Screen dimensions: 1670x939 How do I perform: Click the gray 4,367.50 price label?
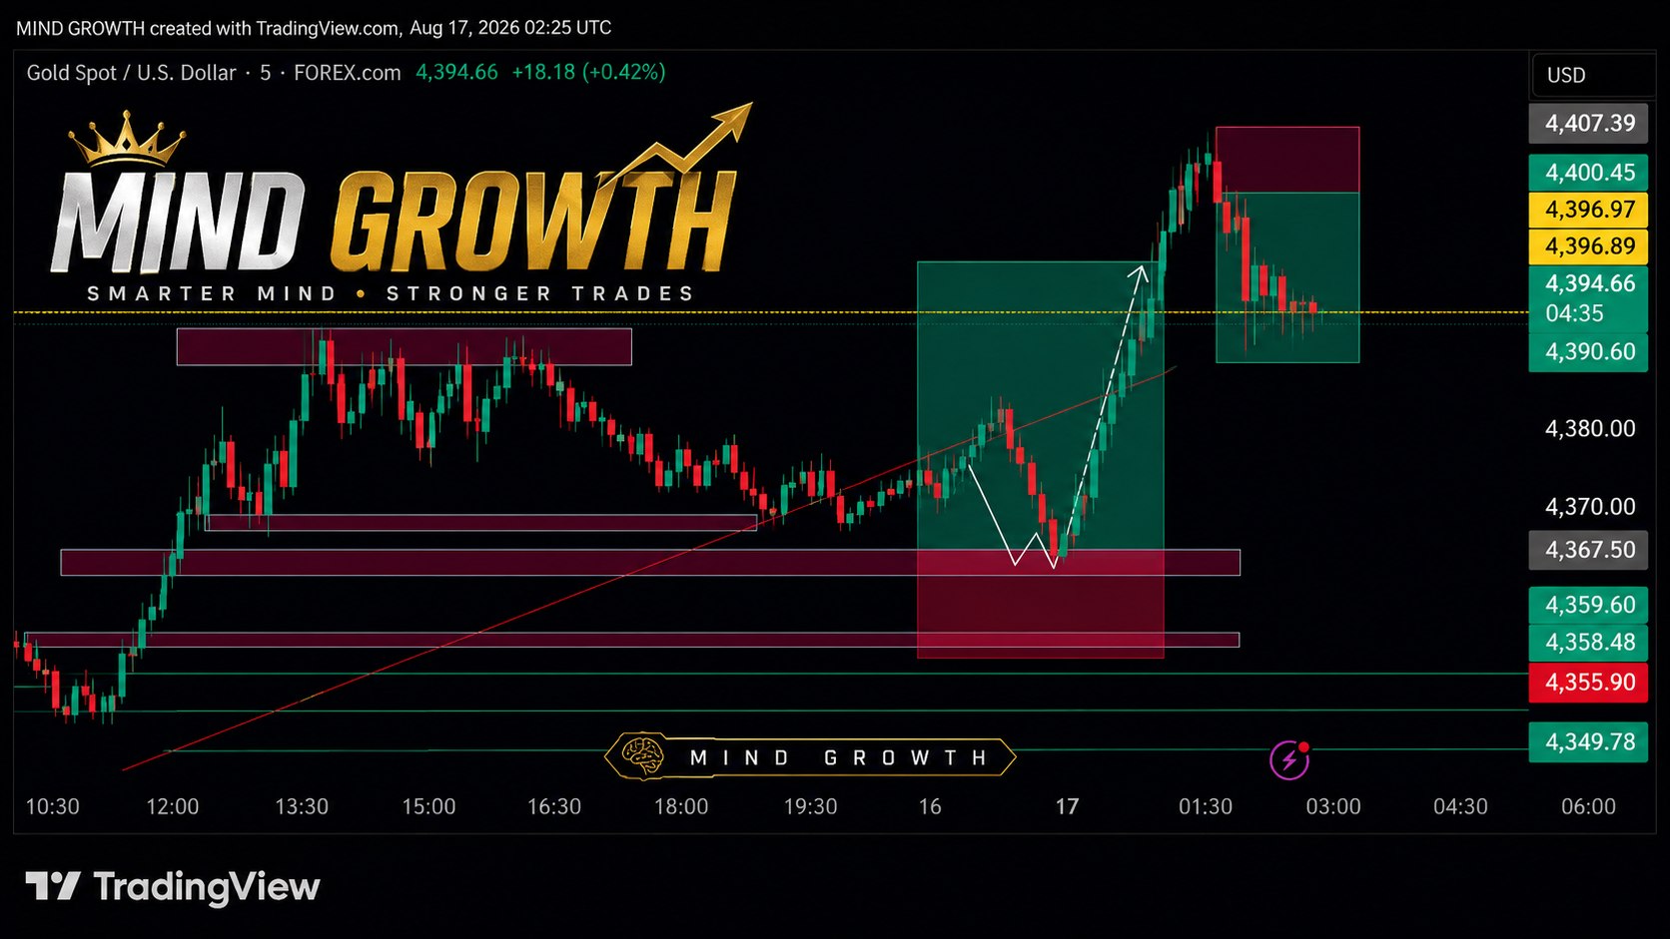1588,550
